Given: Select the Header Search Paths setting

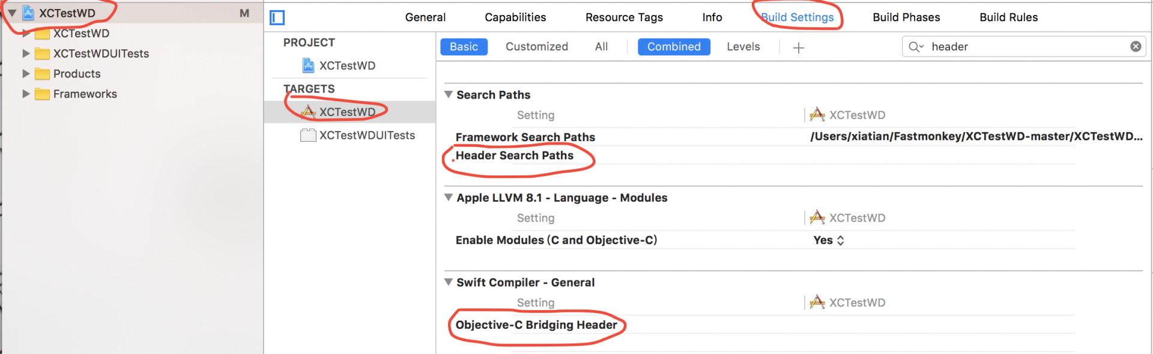Looking at the screenshot, I should point(515,156).
